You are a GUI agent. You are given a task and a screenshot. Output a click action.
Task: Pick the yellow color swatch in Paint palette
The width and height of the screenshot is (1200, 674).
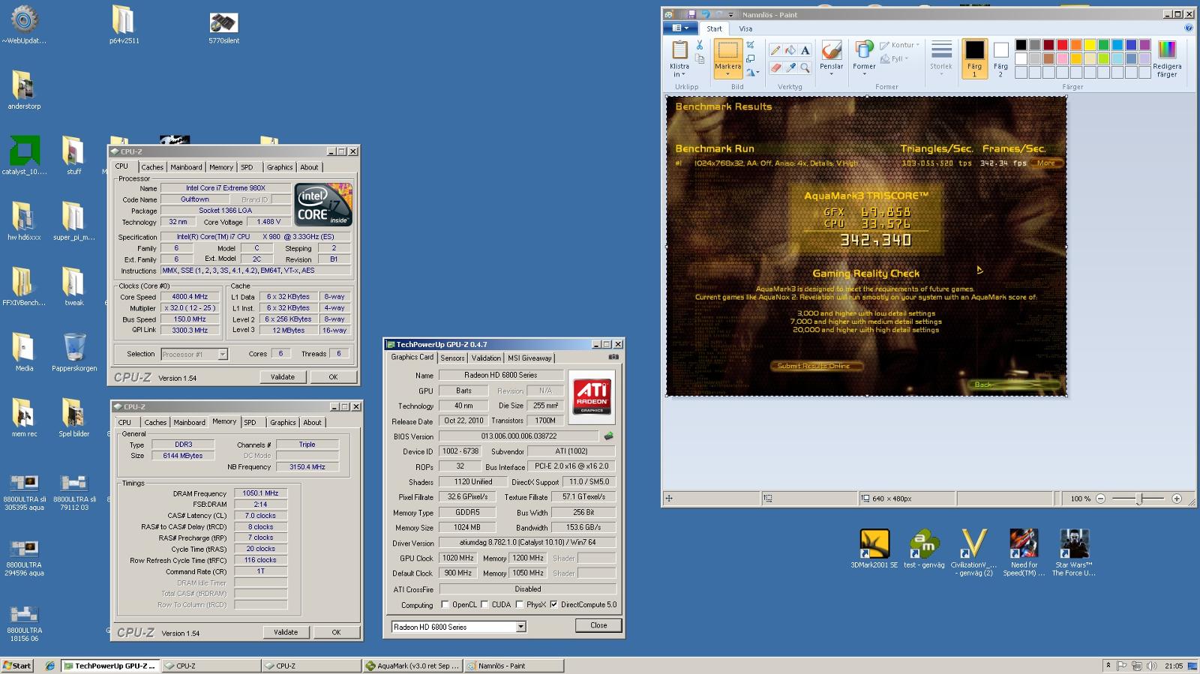(x=1090, y=45)
